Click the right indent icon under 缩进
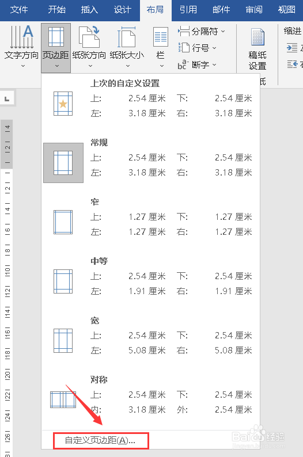Image resolution: width=303 pixels, height=457 pixels. pyautogui.click(x=292, y=64)
